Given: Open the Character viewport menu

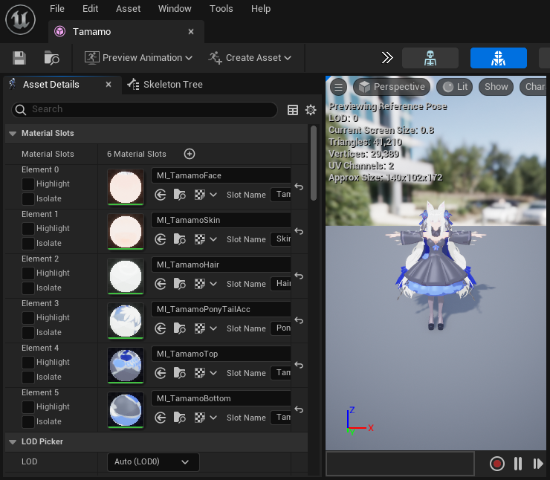Looking at the screenshot, I should point(533,87).
